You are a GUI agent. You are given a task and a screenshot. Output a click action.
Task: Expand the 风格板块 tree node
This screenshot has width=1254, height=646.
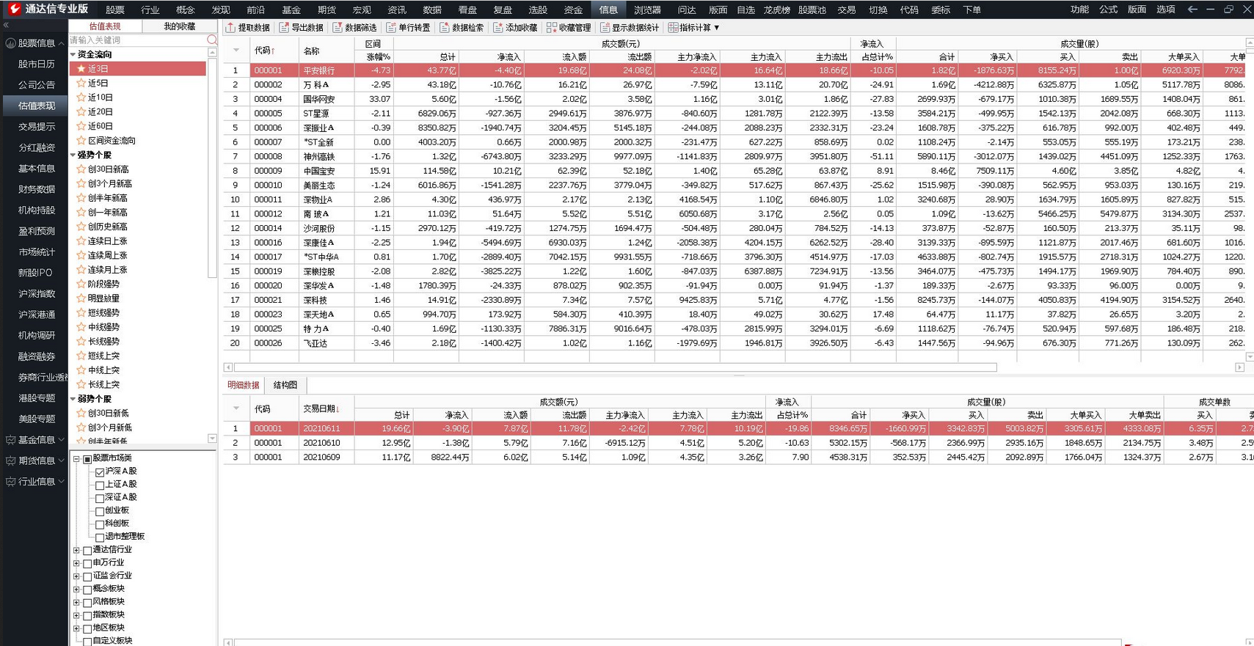point(76,603)
